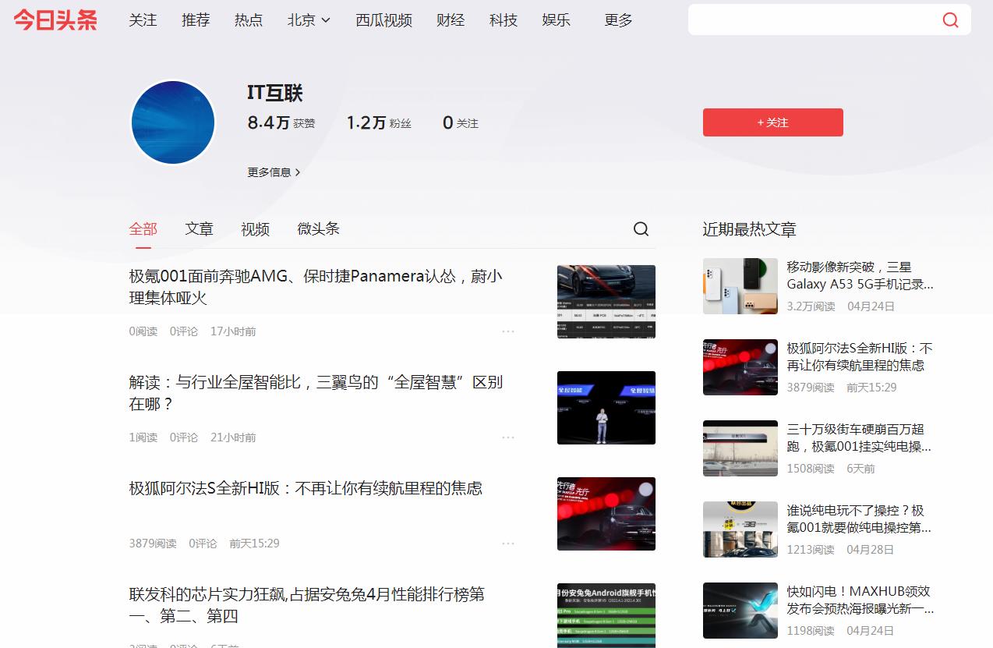This screenshot has height=648, width=993.
Task: View the 1.2万 粉丝 followers count
Action: pos(379,122)
